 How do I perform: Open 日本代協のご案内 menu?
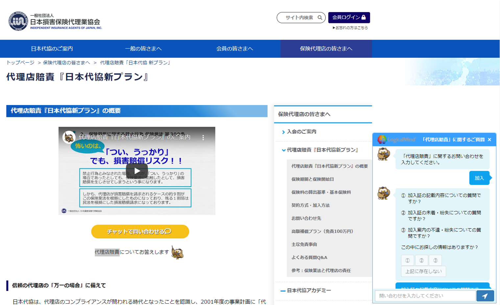pos(52,49)
